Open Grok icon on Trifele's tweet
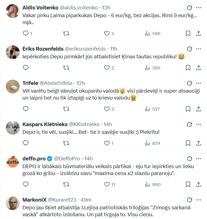 click(x=190, y=83)
